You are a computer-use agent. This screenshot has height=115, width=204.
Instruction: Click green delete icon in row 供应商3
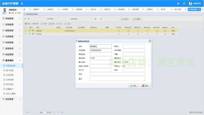(x=33, y=31)
